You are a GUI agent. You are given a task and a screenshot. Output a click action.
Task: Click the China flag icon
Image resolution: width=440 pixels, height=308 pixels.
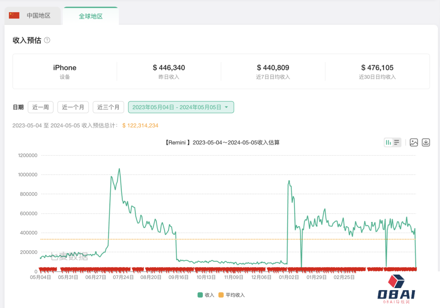[14, 15]
